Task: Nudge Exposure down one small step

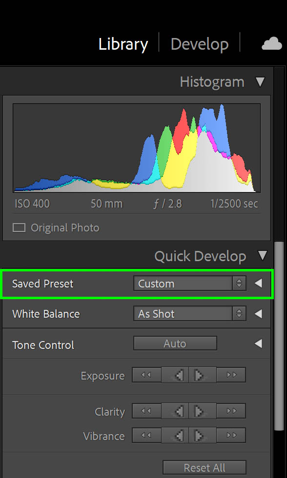Action: point(175,375)
